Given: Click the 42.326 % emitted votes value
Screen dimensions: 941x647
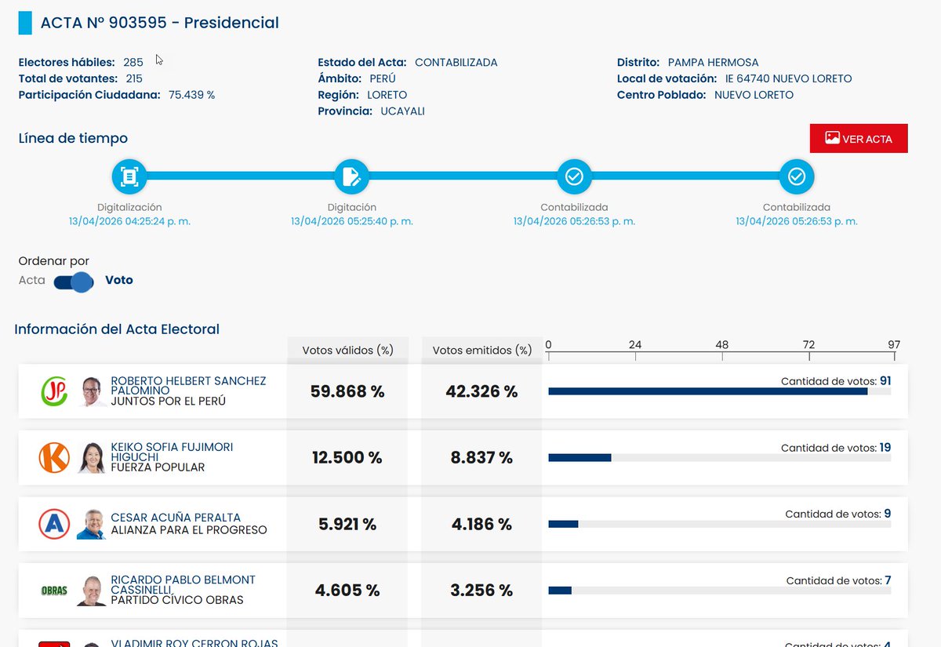Looking at the screenshot, I should tap(482, 391).
